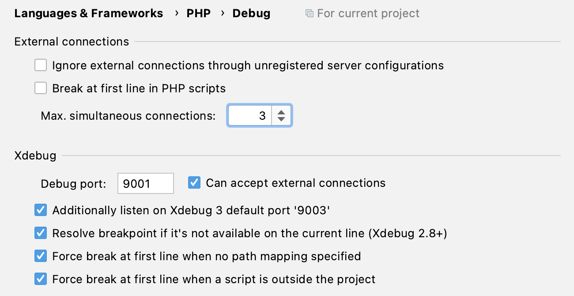
Task: Increase Max simultaneous connections with up arrow
Action: click(281, 112)
